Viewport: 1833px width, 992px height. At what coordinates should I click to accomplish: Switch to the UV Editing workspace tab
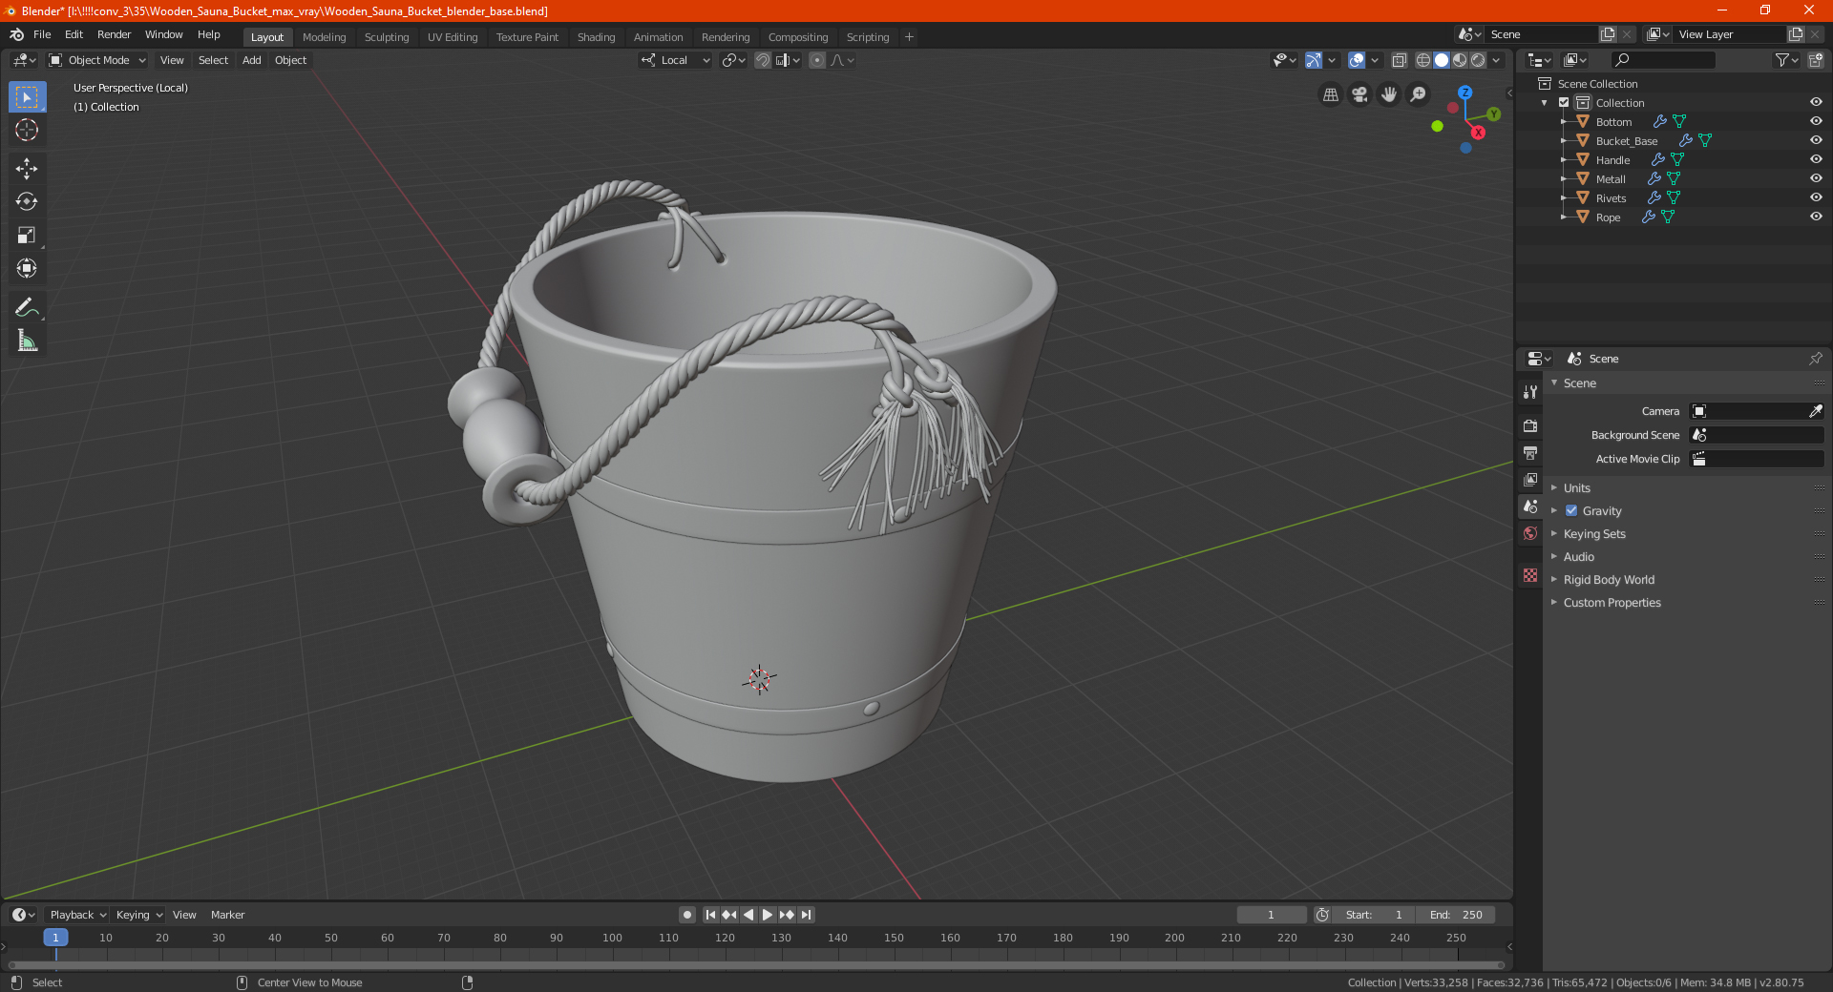point(453,37)
